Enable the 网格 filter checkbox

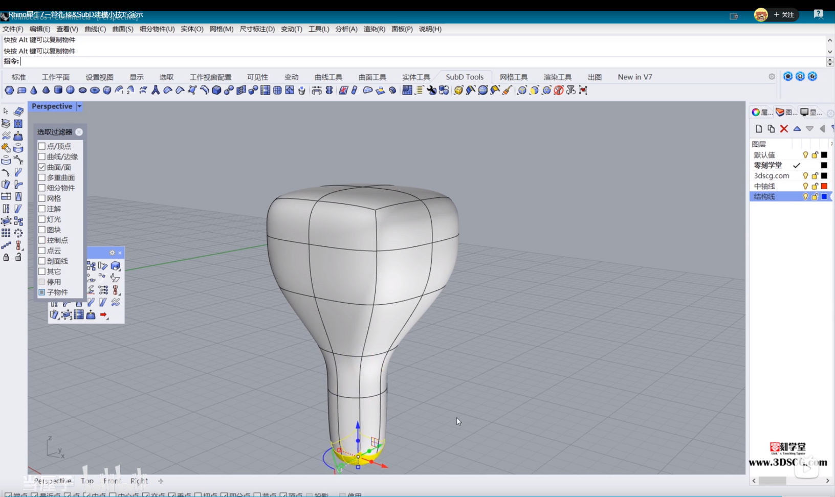(x=42, y=198)
